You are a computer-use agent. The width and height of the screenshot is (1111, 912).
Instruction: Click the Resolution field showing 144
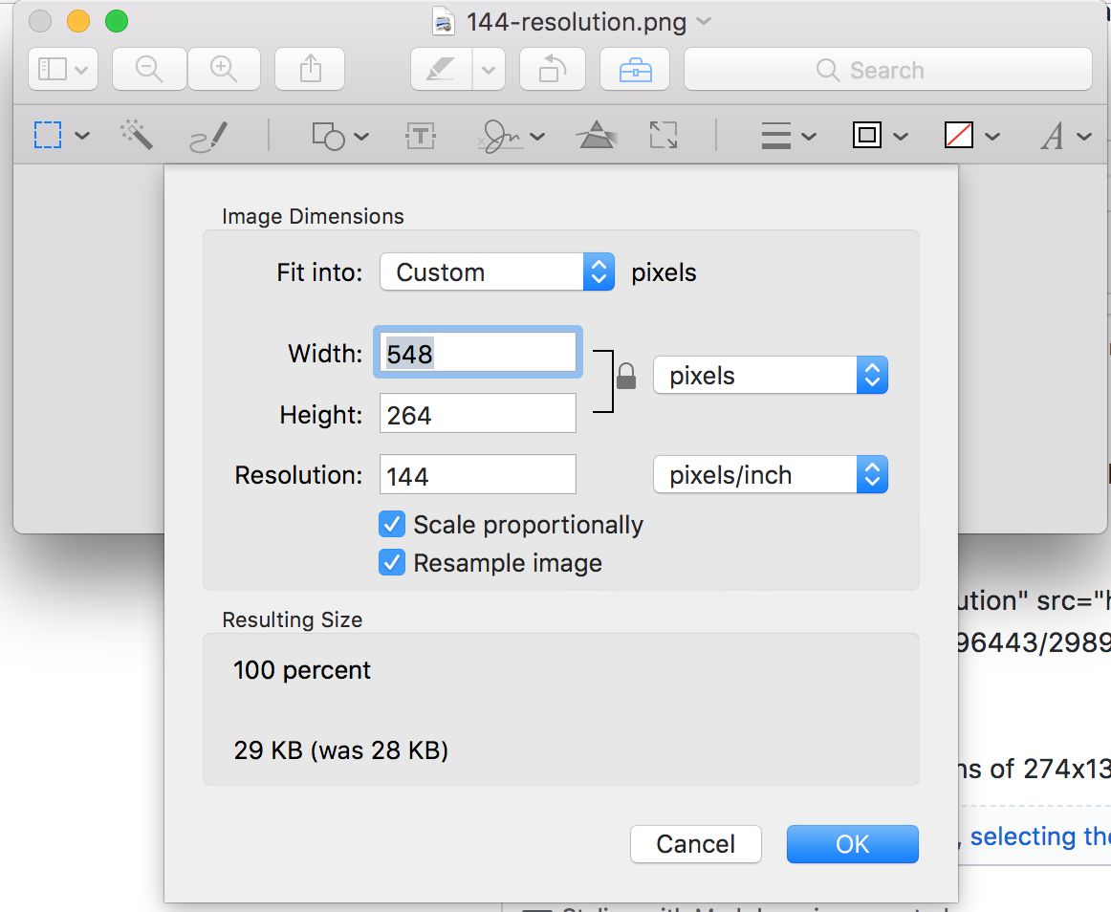coord(478,474)
